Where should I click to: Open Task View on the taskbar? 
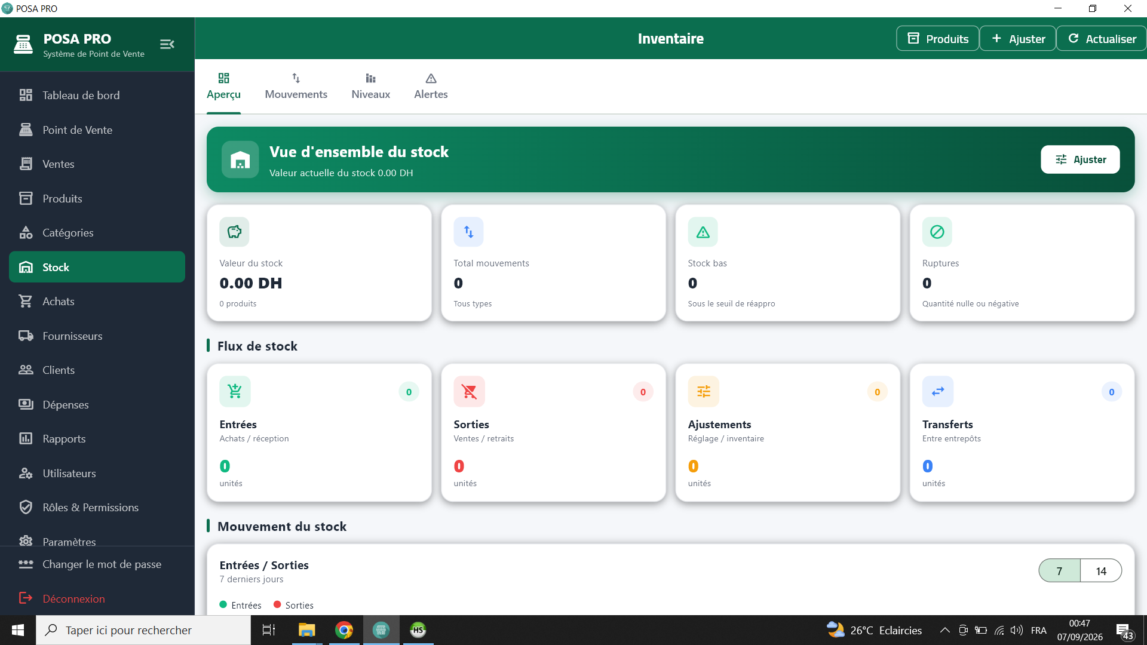click(269, 630)
